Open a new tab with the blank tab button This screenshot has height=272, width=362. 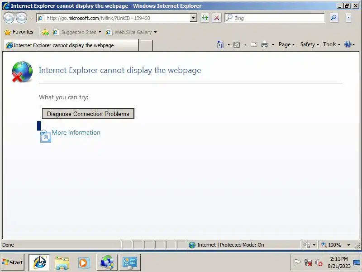pos(146,45)
